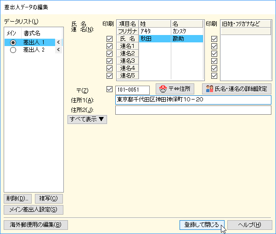The height and width of the screenshot is (234, 276).
Task: Select the 秋田 surname cell
Action: click(x=155, y=39)
